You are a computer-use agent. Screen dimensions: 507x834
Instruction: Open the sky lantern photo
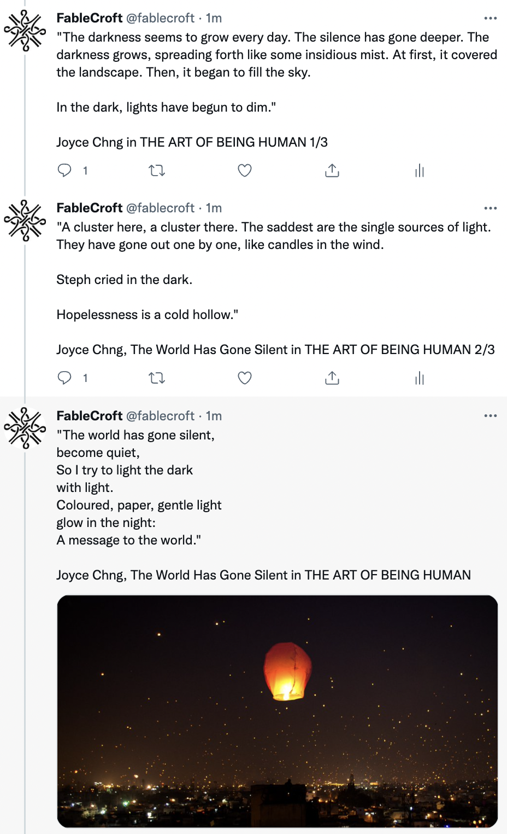[278, 711]
